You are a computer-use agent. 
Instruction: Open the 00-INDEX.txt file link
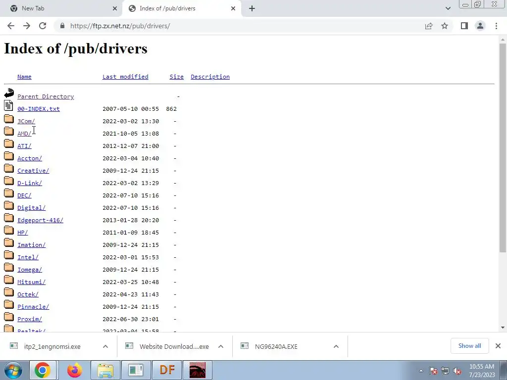click(x=39, y=109)
